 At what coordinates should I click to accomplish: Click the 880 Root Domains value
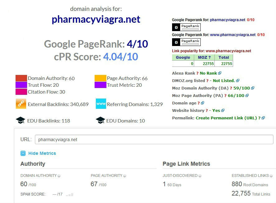250,184
